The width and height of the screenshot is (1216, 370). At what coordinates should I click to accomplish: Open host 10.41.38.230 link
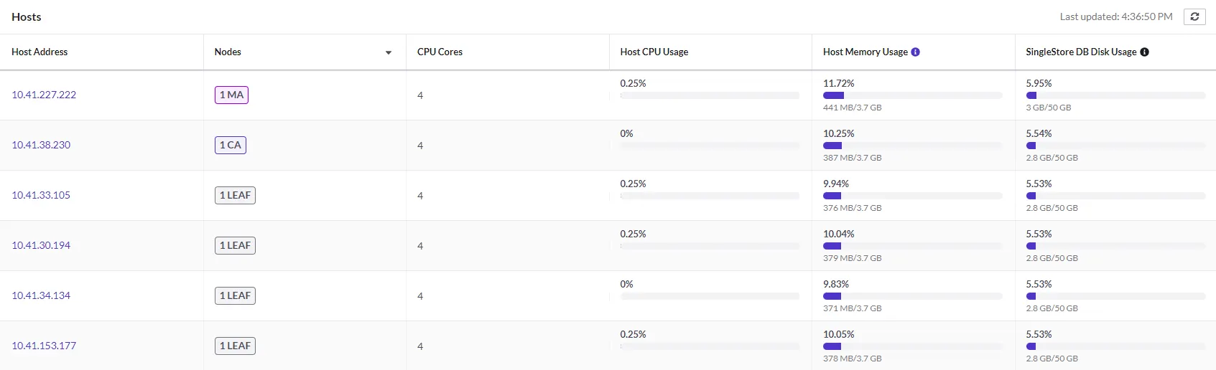41,145
